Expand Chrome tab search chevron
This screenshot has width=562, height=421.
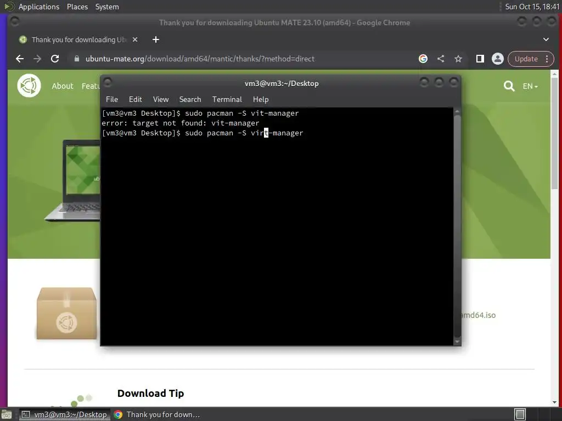(x=546, y=39)
